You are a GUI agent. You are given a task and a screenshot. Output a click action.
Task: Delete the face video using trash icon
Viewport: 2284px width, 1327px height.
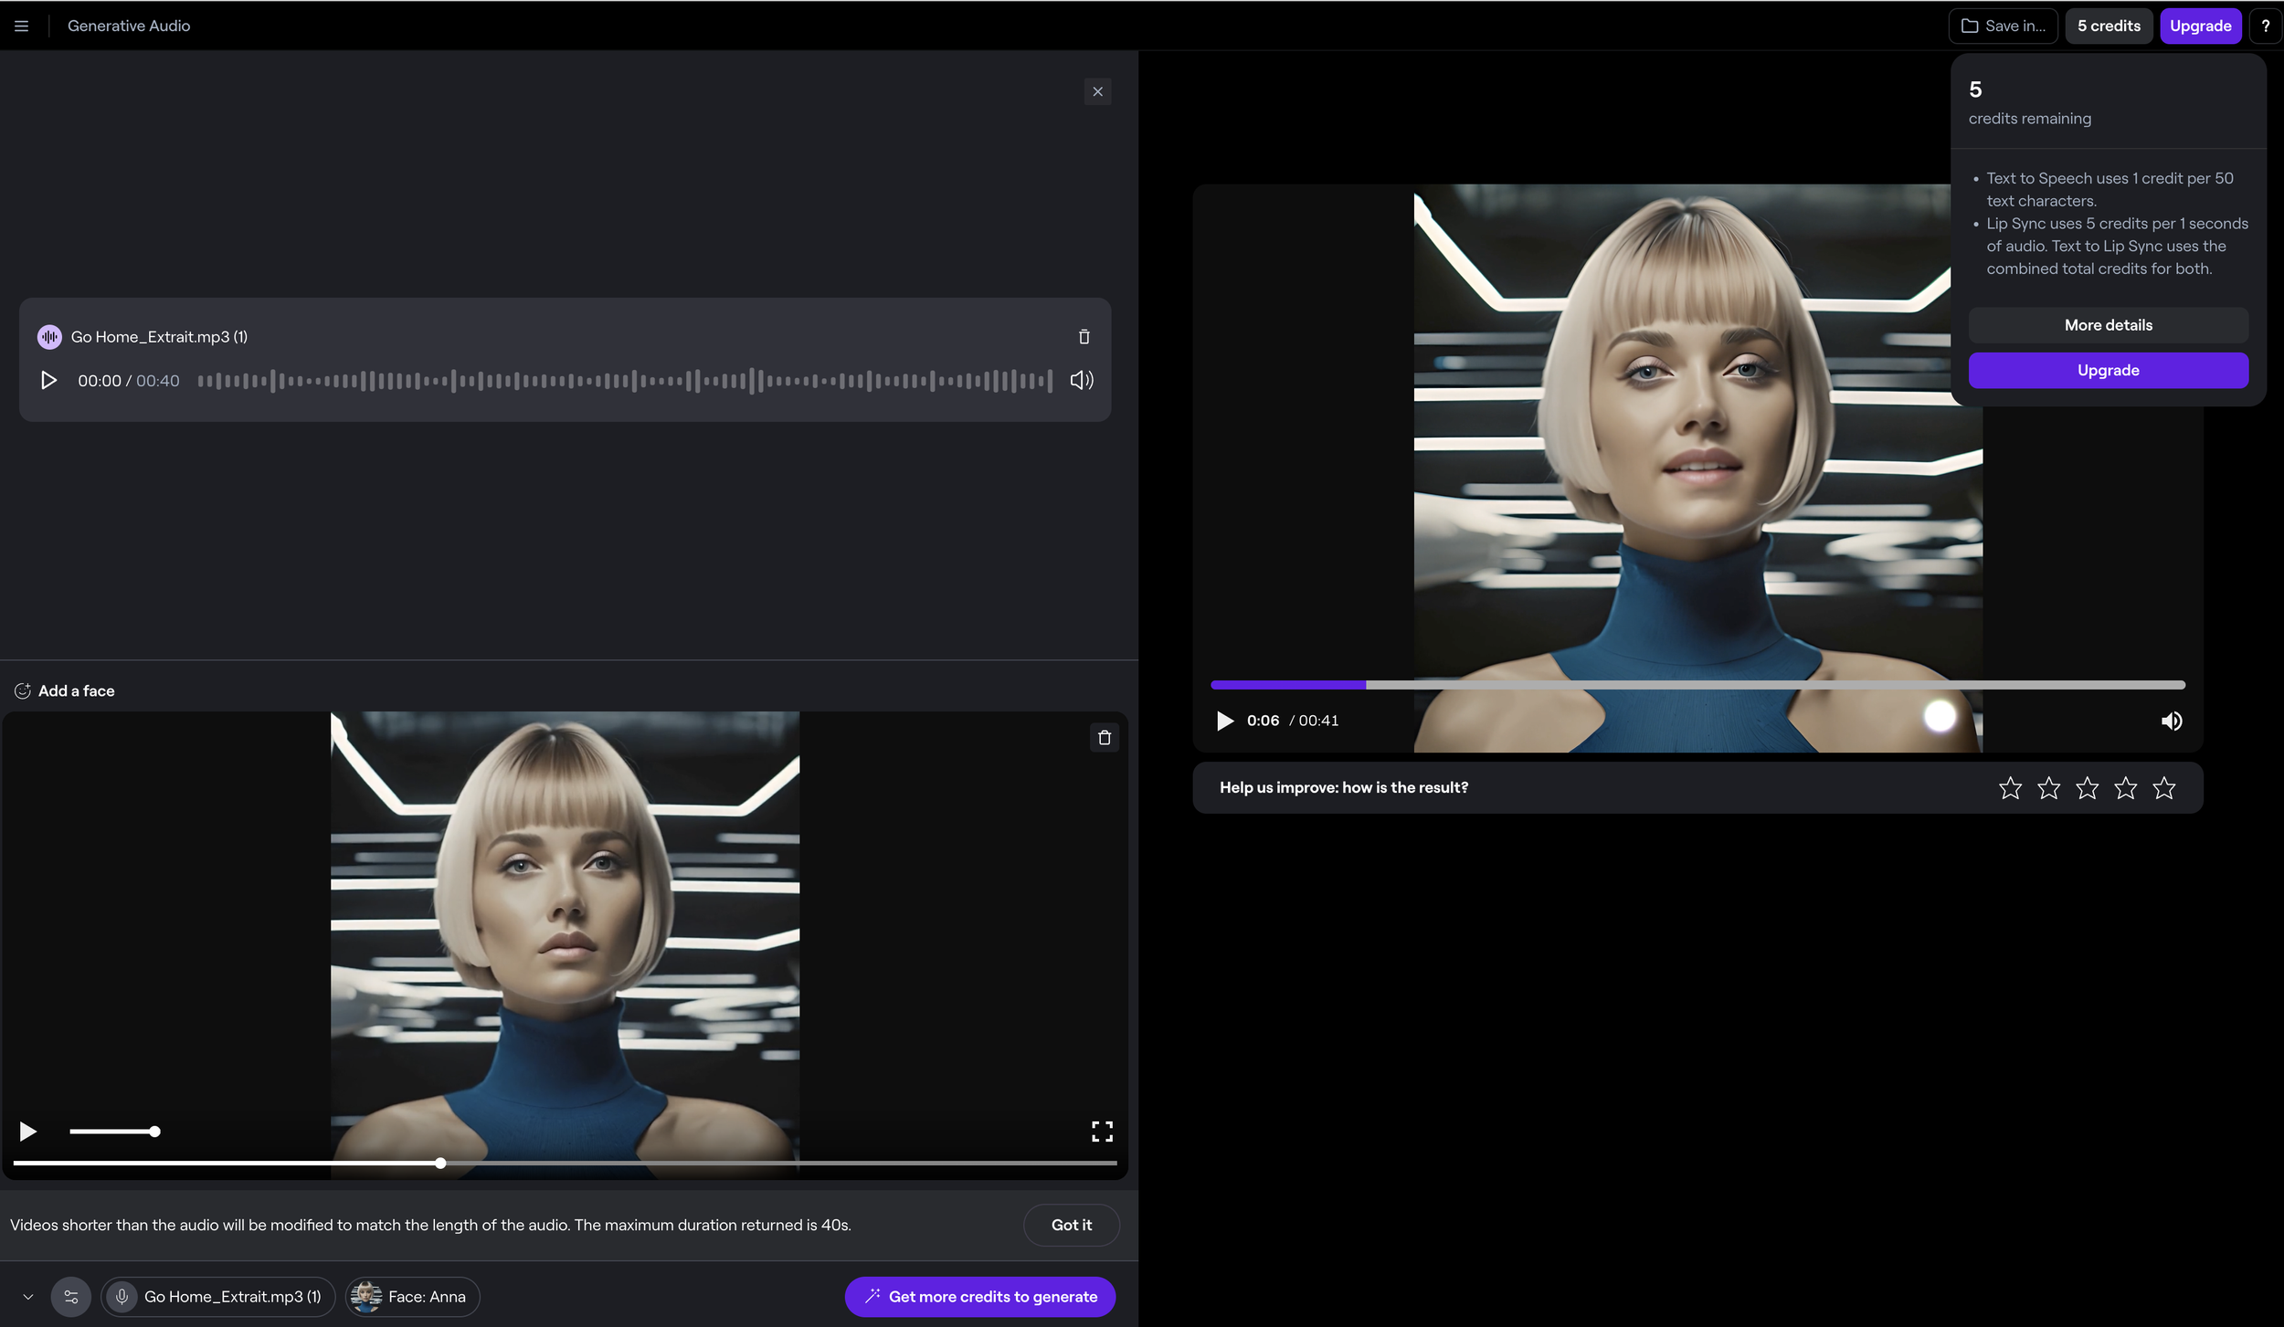1104,737
